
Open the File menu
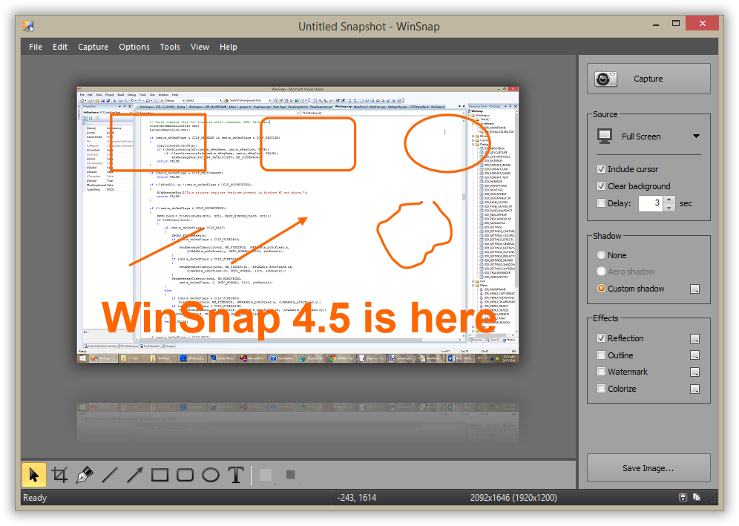pyautogui.click(x=36, y=47)
